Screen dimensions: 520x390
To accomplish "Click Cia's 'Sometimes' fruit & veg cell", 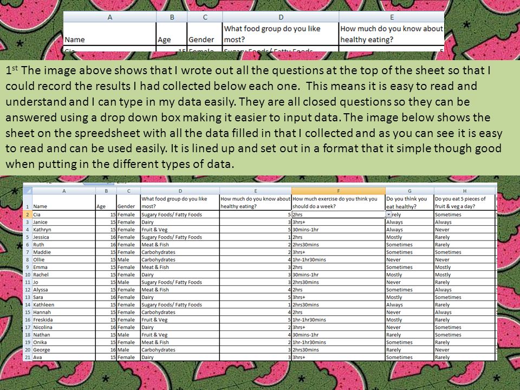I will click(x=465, y=214).
